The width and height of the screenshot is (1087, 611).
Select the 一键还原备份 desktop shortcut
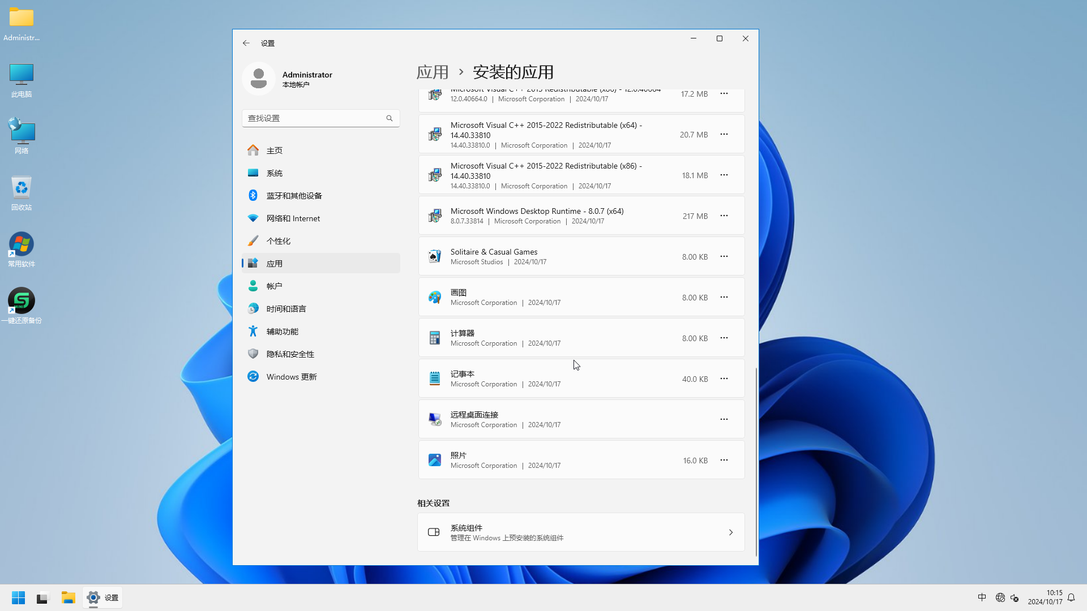22,306
